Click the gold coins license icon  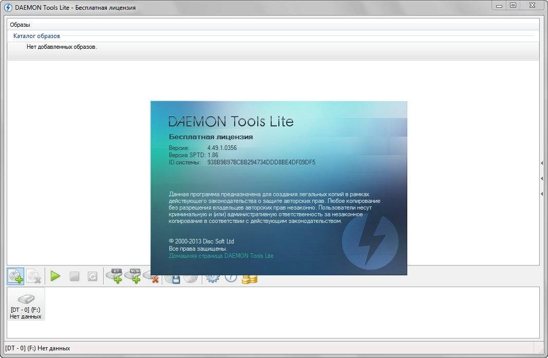[x=250, y=279]
